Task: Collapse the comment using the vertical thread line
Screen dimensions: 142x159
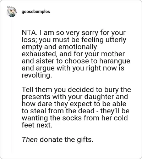Action: pos(12,85)
